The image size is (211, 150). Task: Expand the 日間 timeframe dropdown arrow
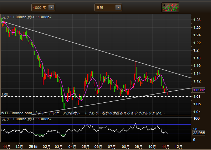tap(118, 7)
